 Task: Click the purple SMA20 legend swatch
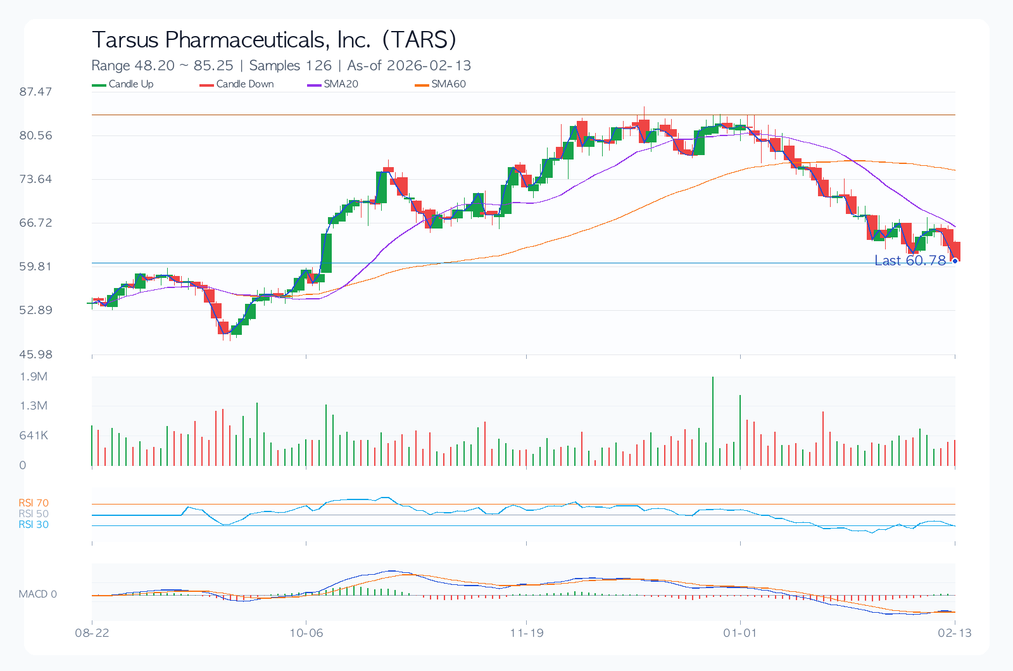[x=315, y=85]
